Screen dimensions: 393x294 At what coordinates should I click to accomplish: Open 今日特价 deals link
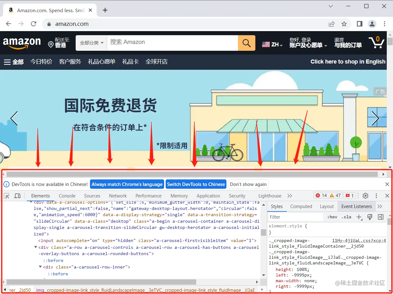pos(41,62)
